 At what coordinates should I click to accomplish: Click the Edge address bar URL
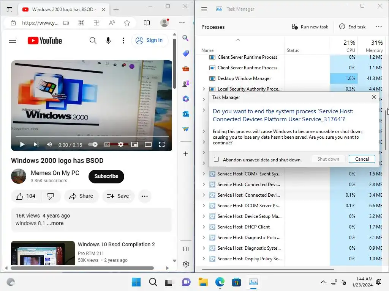(x=40, y=23)
